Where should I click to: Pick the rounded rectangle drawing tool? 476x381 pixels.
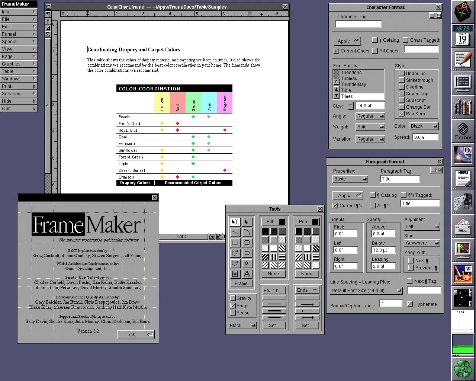click(247, 243)
